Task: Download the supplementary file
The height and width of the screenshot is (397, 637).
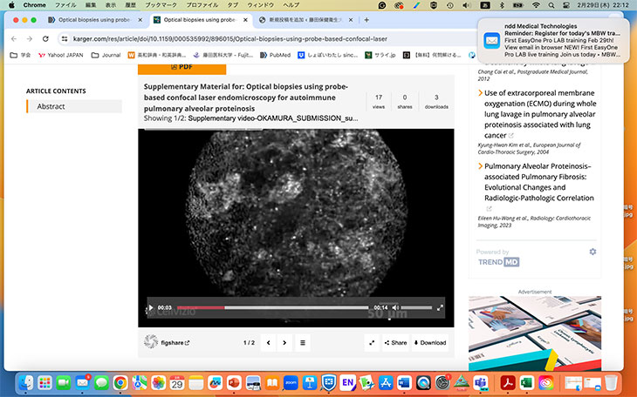Action: click(x=429, y=343)
